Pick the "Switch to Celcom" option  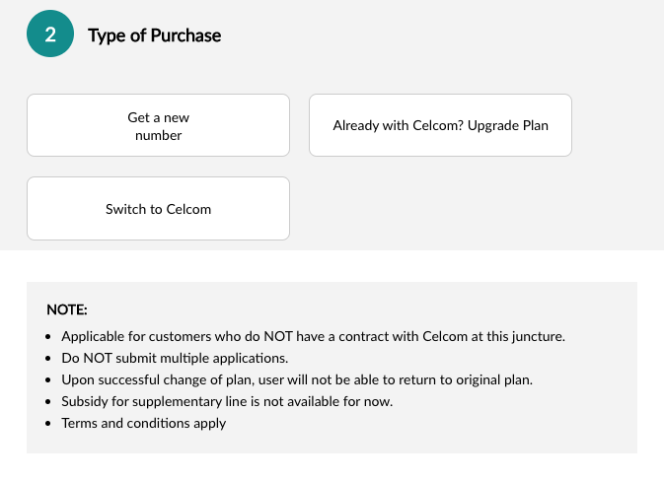[158, 209]
